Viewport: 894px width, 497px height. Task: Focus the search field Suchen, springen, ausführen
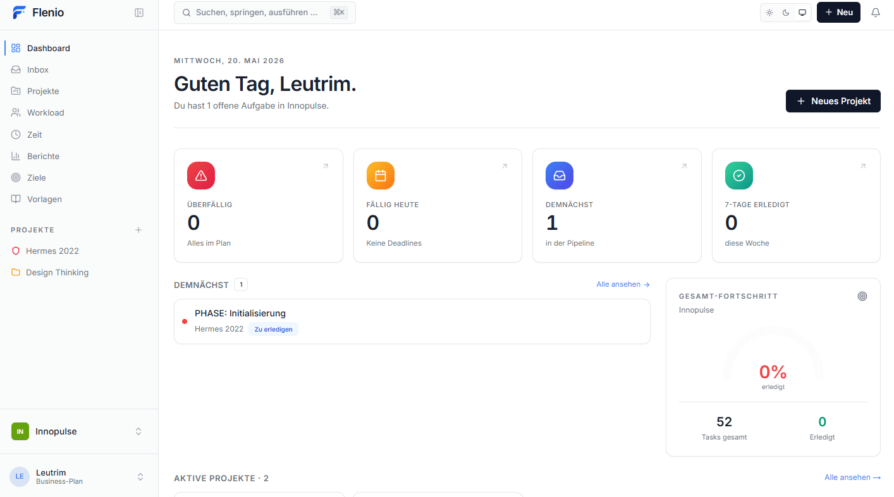click(264, 13)
